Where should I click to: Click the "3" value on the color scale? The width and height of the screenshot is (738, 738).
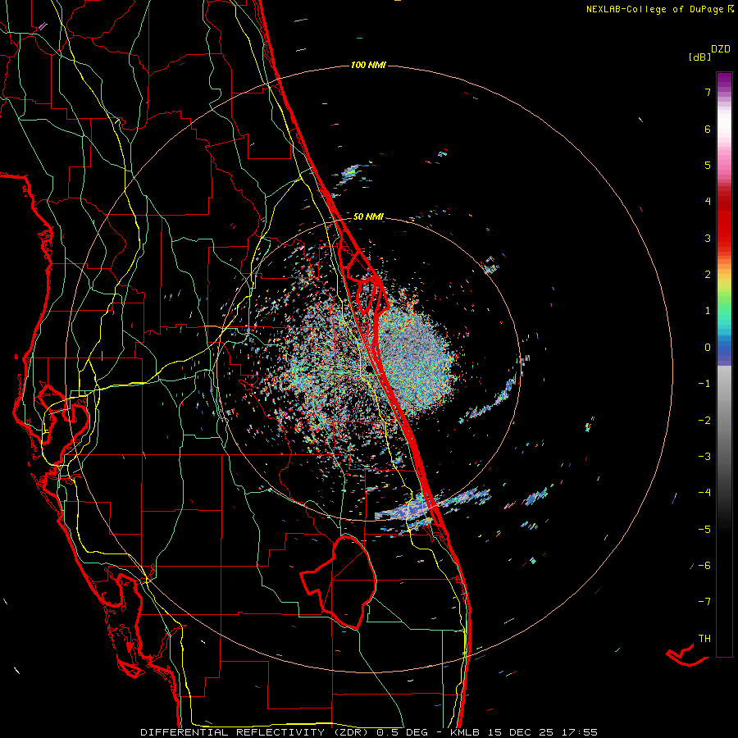[708, 238]
